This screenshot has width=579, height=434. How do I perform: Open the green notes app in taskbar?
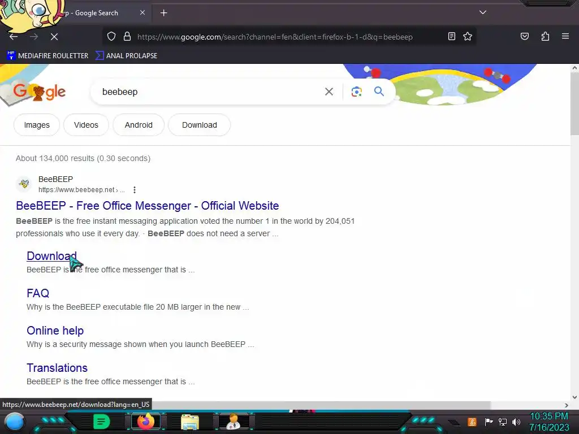tap(102, 422)
